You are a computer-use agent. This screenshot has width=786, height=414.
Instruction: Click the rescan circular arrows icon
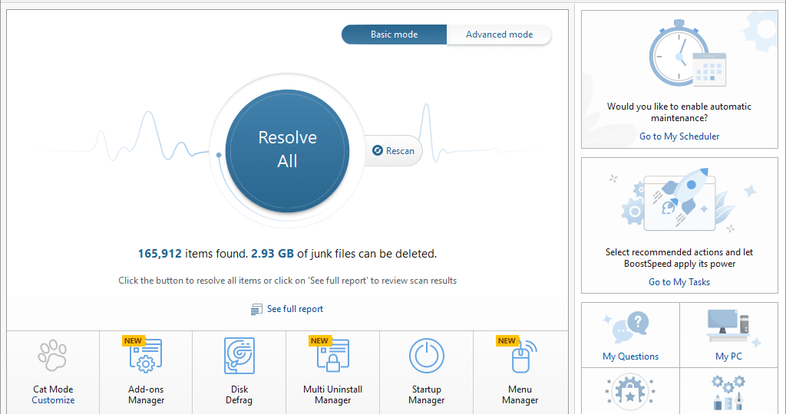378,151
